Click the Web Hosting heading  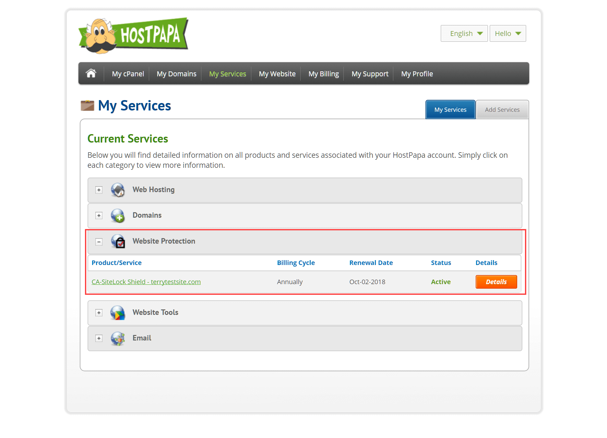coord(153,190)
